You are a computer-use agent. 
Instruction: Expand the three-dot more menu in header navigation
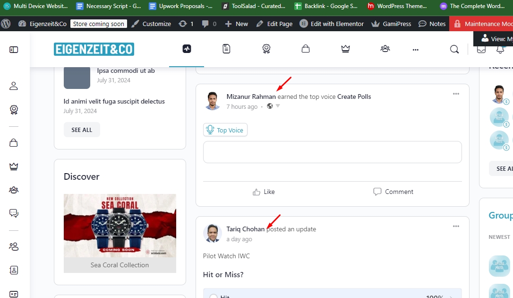click(416, 50)
